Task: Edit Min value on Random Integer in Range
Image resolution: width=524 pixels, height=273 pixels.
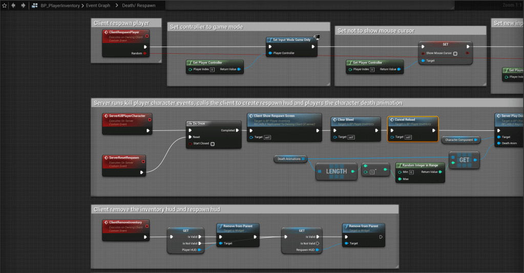Action: [411, 172]
